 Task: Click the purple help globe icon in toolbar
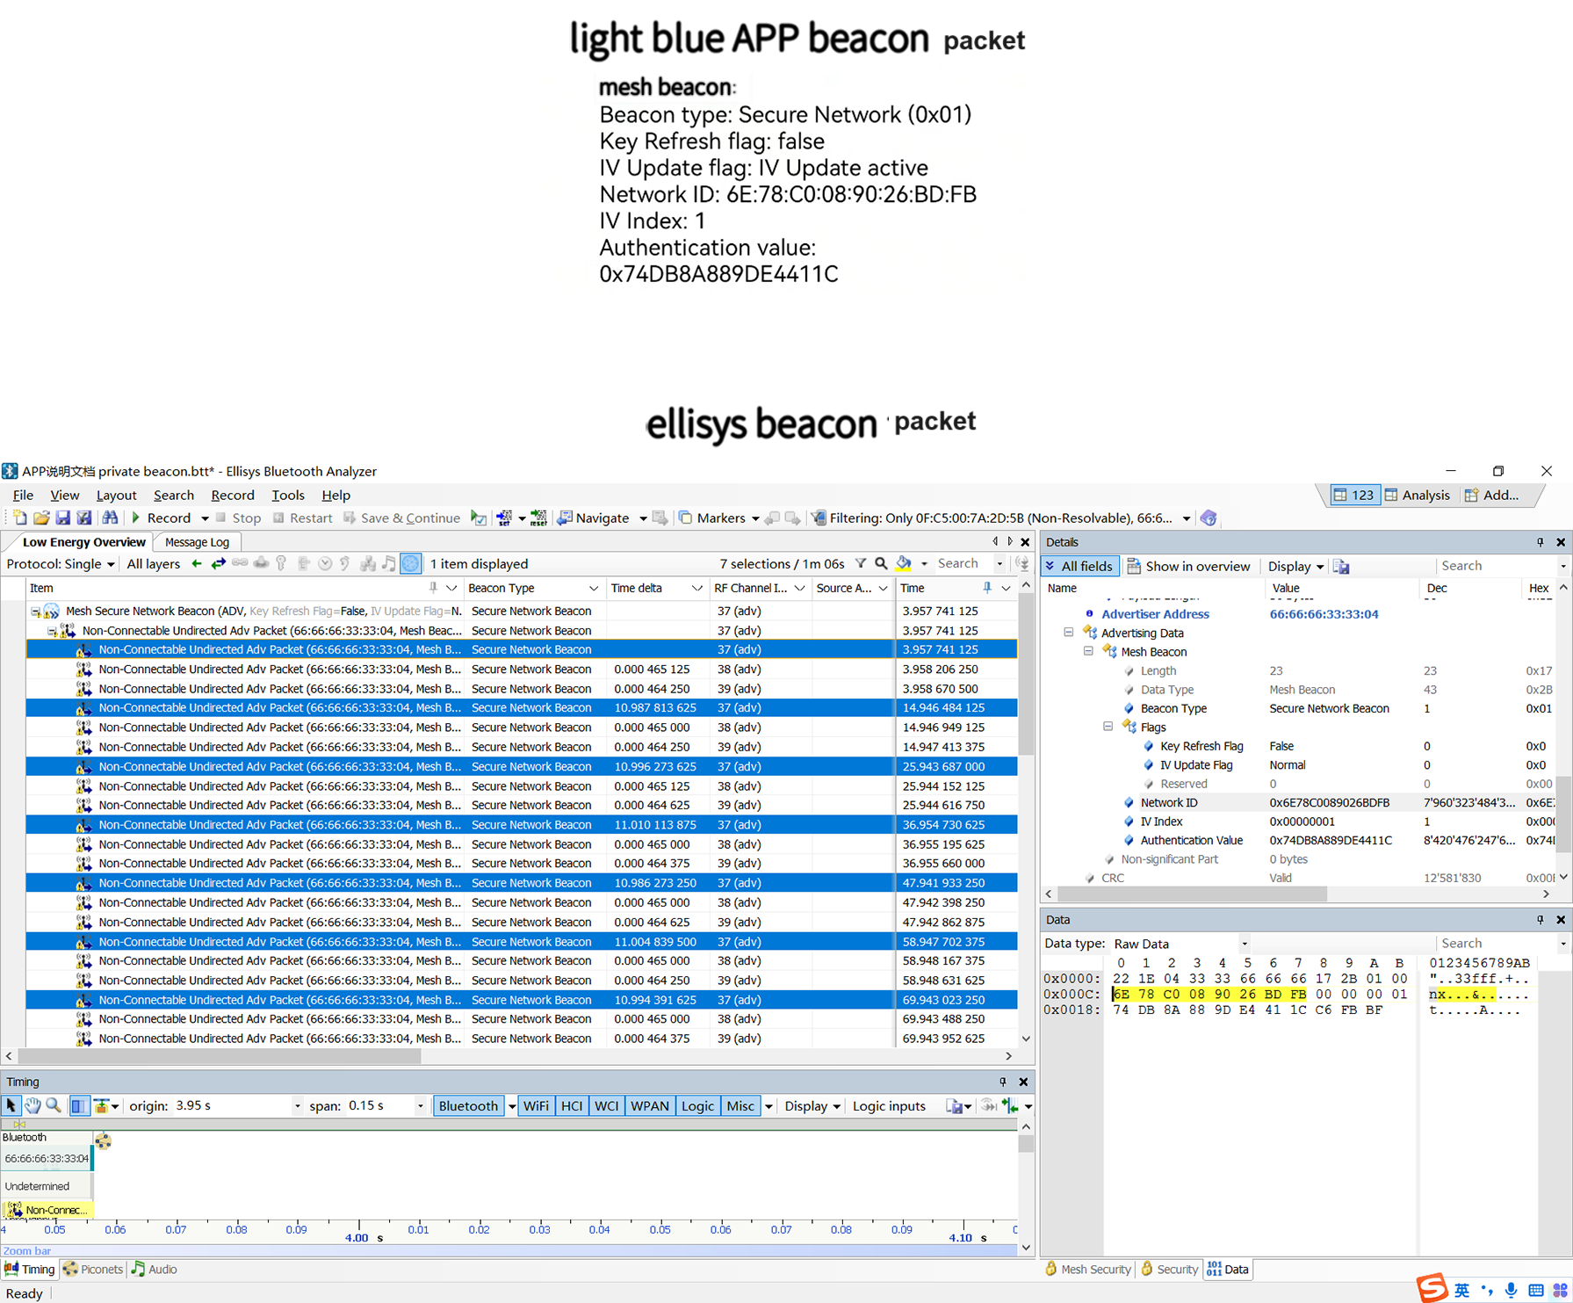tap(1209, 518)
